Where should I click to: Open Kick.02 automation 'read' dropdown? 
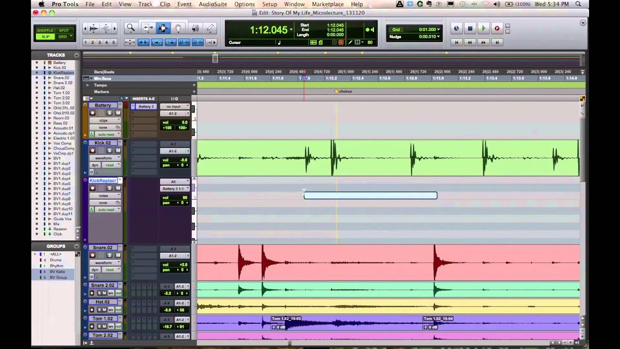pos(112,165)
